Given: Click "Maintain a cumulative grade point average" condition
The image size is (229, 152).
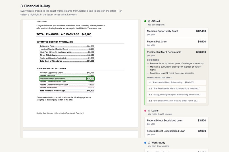Looking at the screenshot, I should pos(176,68).
